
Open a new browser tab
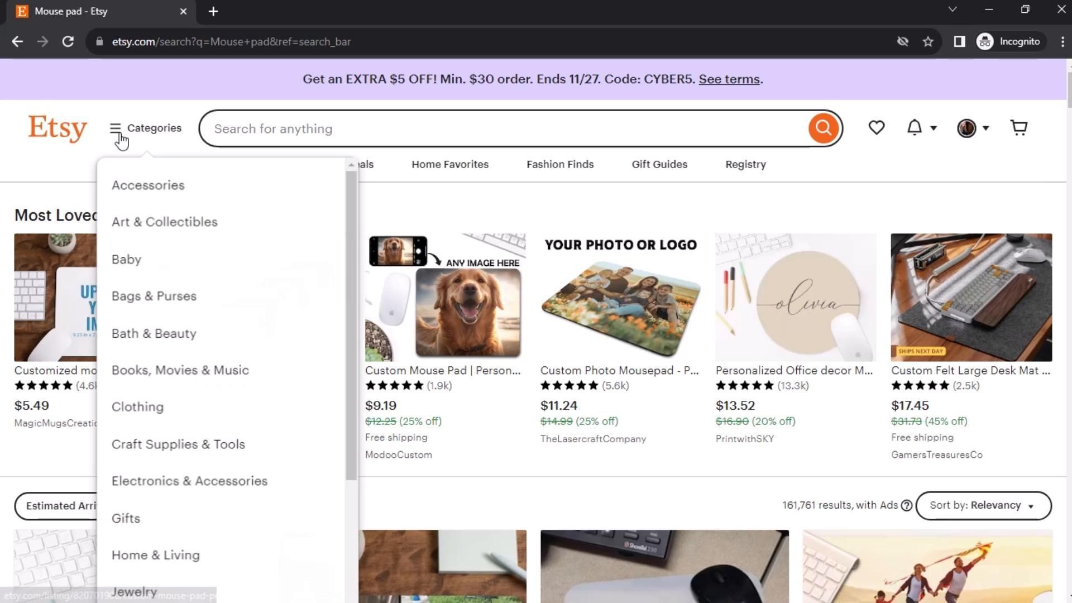pyautogui.click(x=213, y=11)
